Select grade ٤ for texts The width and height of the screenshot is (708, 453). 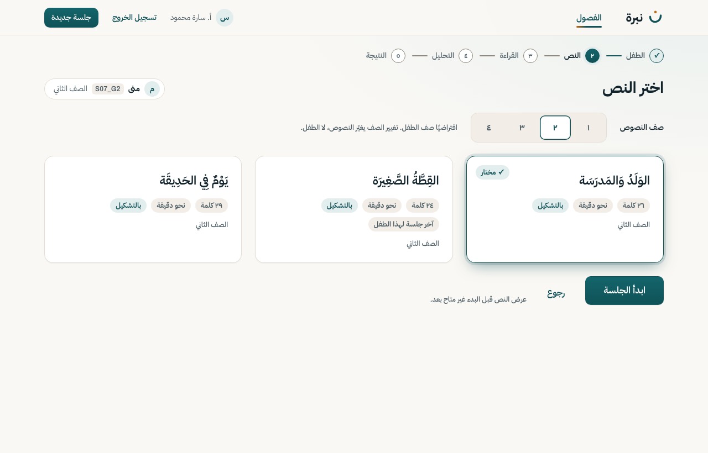489,128
